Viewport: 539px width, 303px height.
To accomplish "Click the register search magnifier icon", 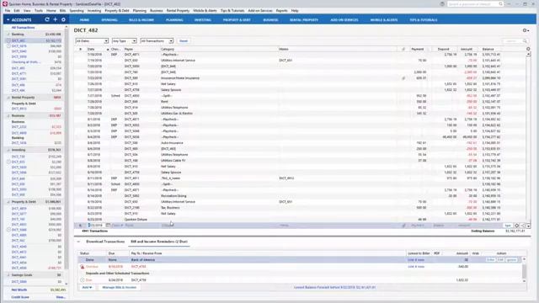I will click(525, 41).
